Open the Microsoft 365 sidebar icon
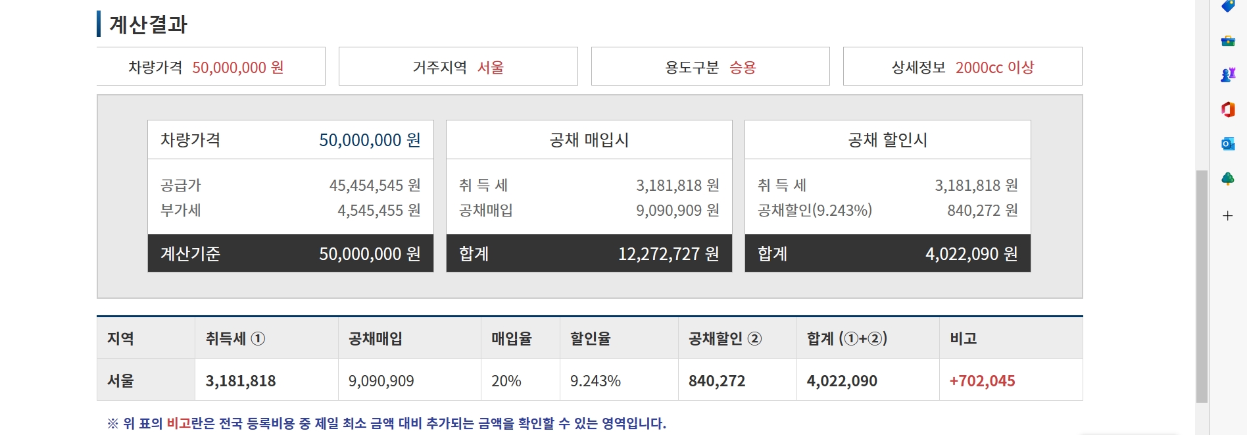 coord(1227,109)
